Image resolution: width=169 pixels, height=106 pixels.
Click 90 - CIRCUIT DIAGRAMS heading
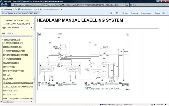tap(11, 40)
